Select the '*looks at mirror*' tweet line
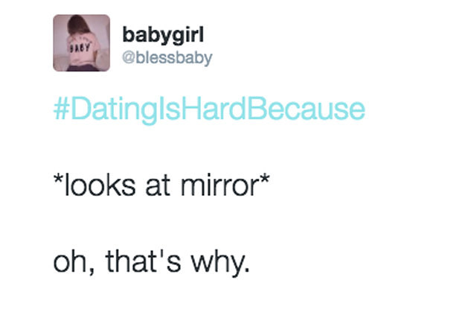465x309 pixels. [x=161, y=185]
